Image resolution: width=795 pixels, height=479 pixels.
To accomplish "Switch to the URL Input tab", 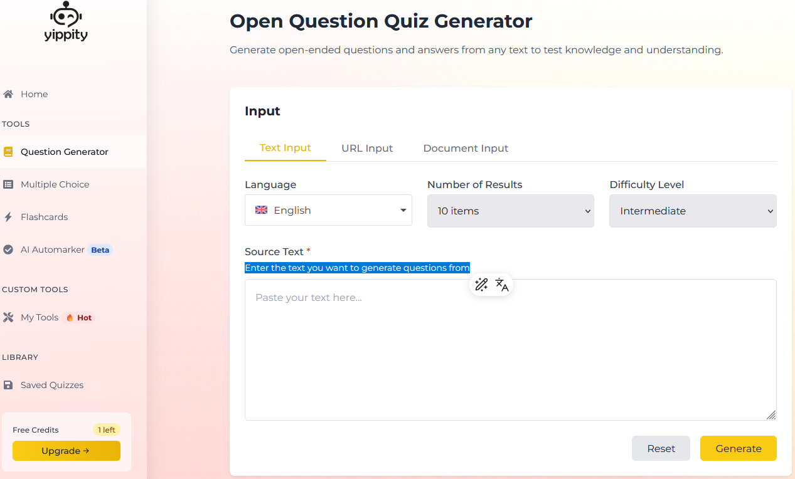I will pos(367,149).
